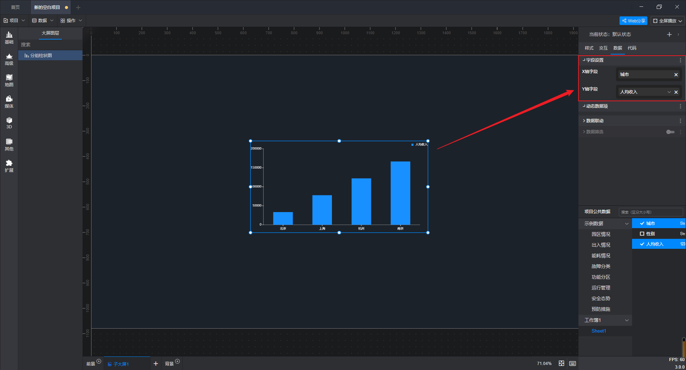
Task: Collapse the 示例数据 group
Action: 627,223
